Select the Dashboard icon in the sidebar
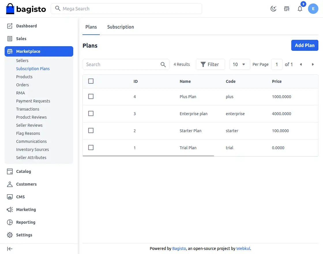Screen dimensions: 323x254 [10, 26]
